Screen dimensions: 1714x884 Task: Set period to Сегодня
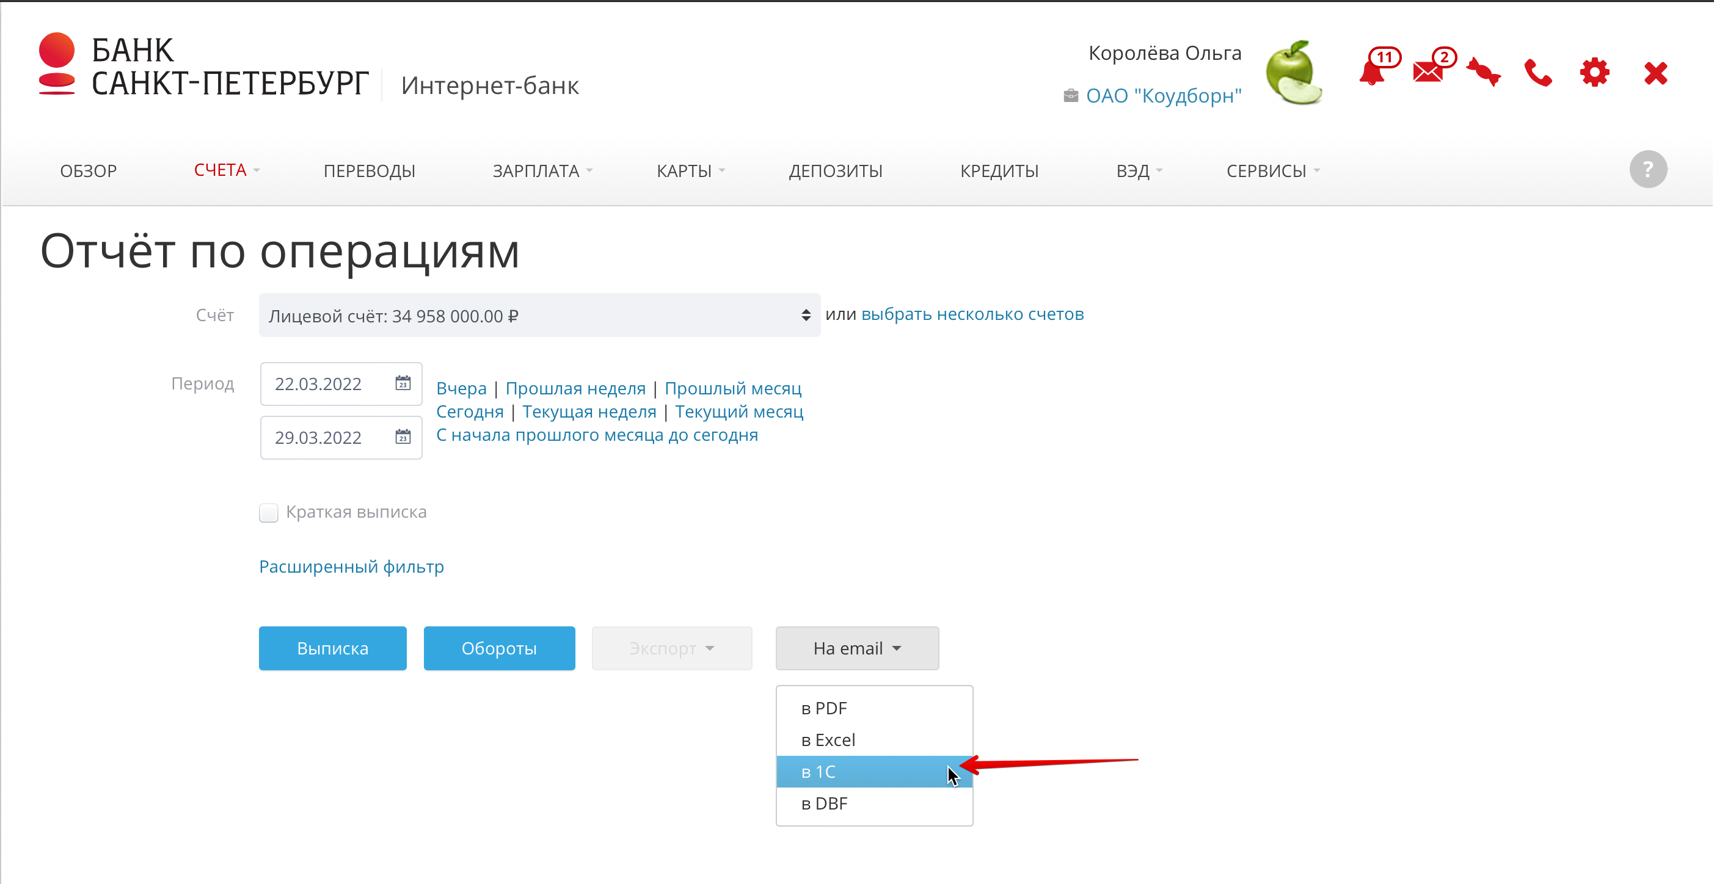470,411
